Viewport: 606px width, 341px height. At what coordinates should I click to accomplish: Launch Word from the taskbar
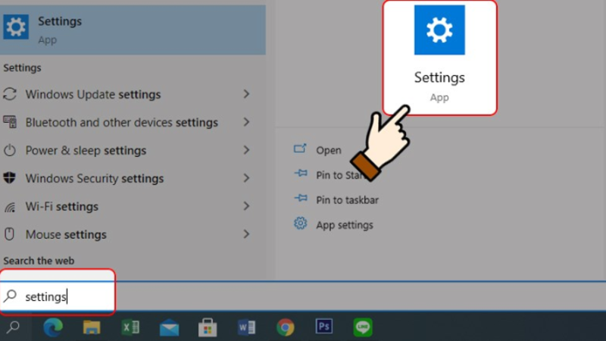pos(246,327)
